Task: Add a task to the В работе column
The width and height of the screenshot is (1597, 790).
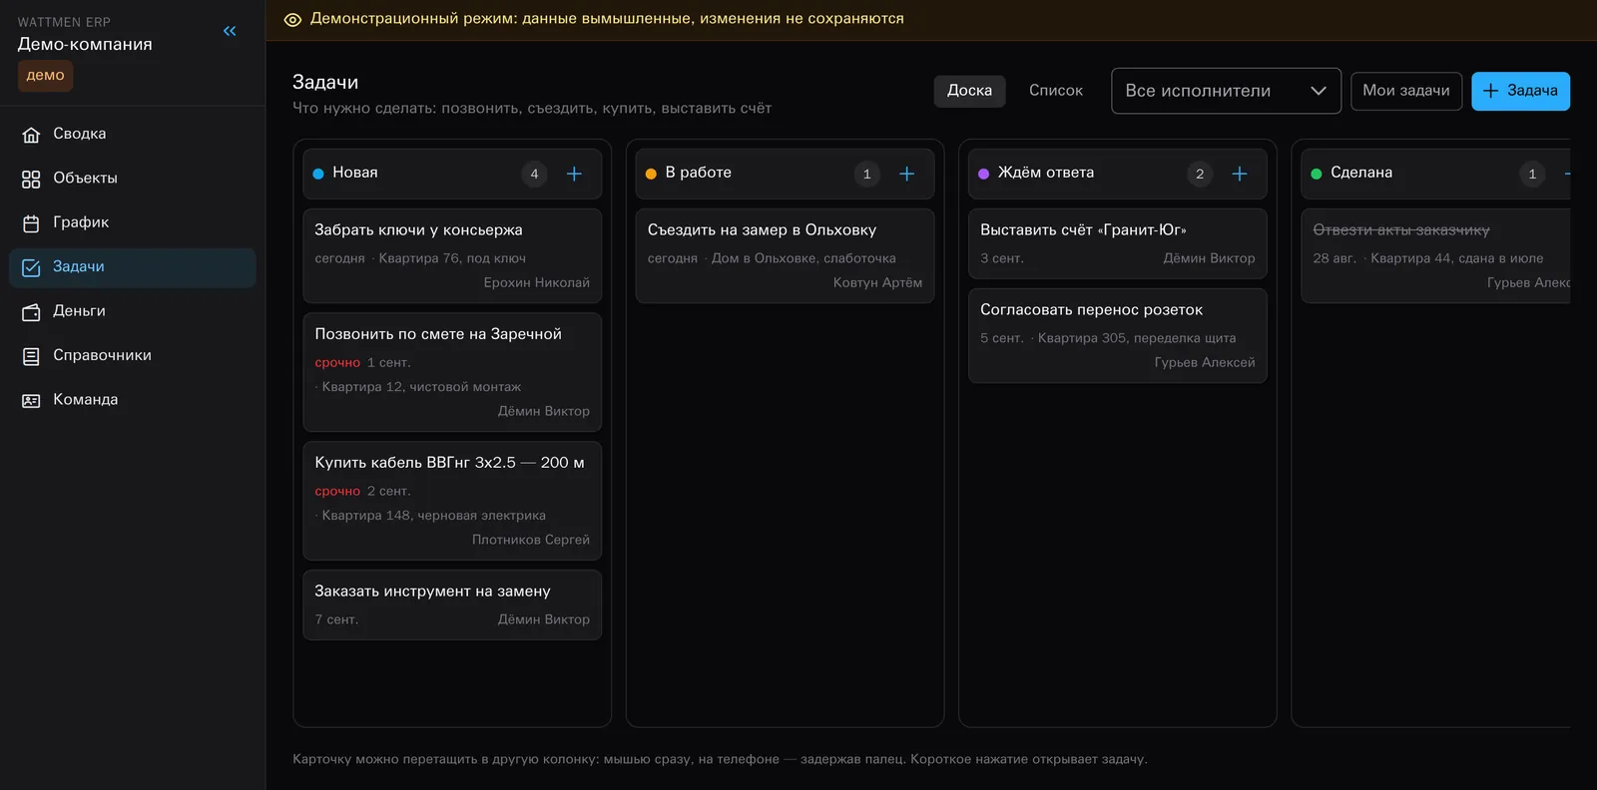Action: (x=906, y=174)
